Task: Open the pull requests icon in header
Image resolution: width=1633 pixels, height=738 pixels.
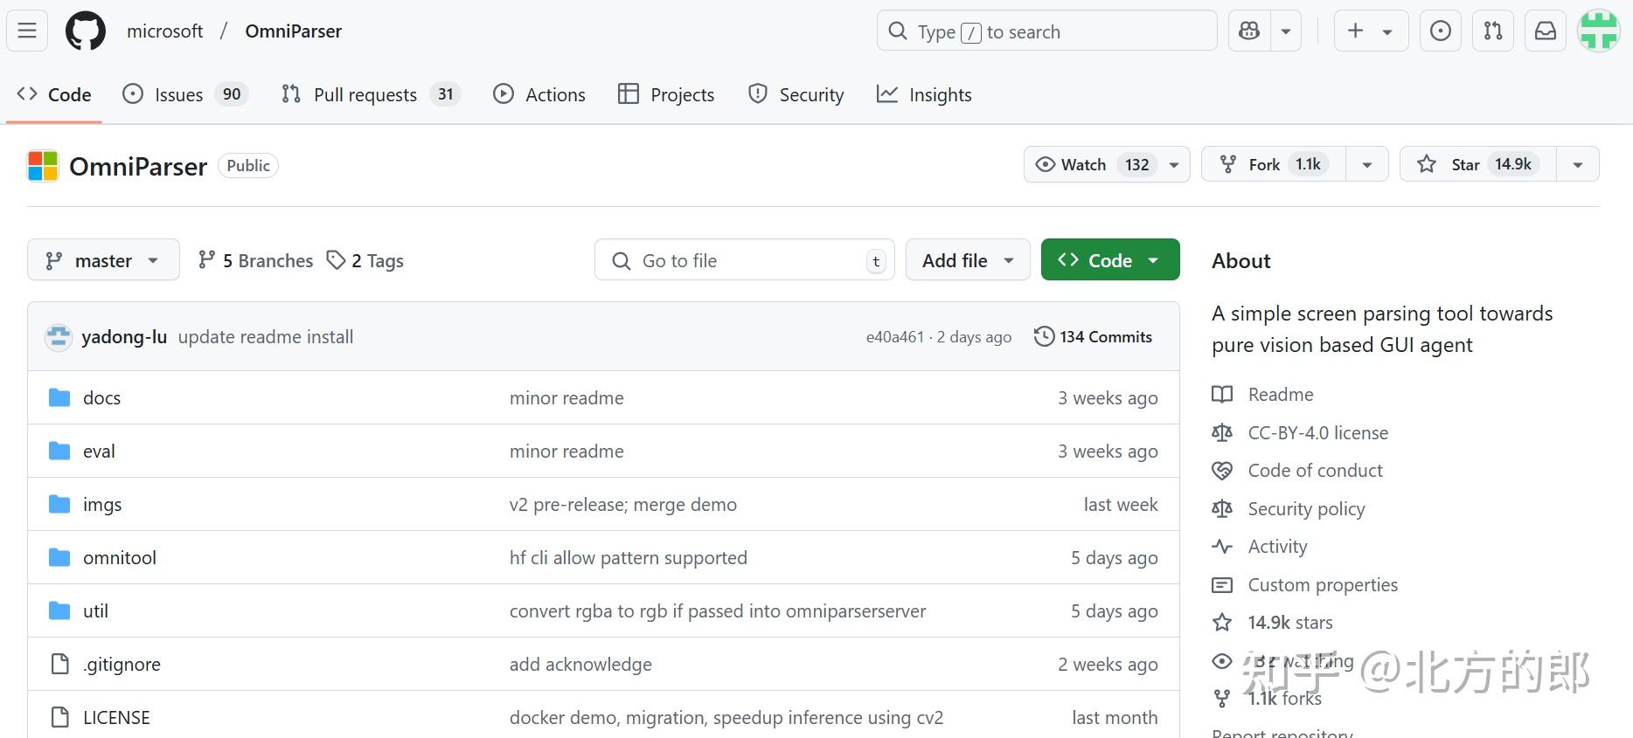Action: 1493,31
